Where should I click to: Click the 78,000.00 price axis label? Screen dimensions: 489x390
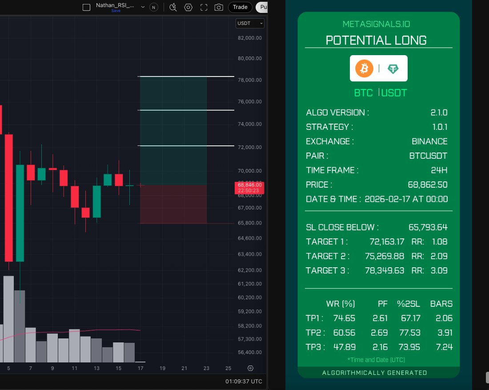[250, 80]
